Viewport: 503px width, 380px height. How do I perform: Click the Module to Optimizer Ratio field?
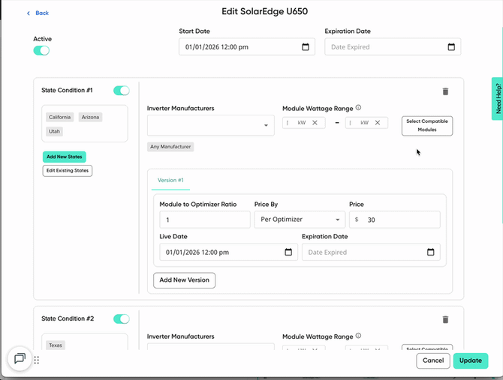coord(205,220)
